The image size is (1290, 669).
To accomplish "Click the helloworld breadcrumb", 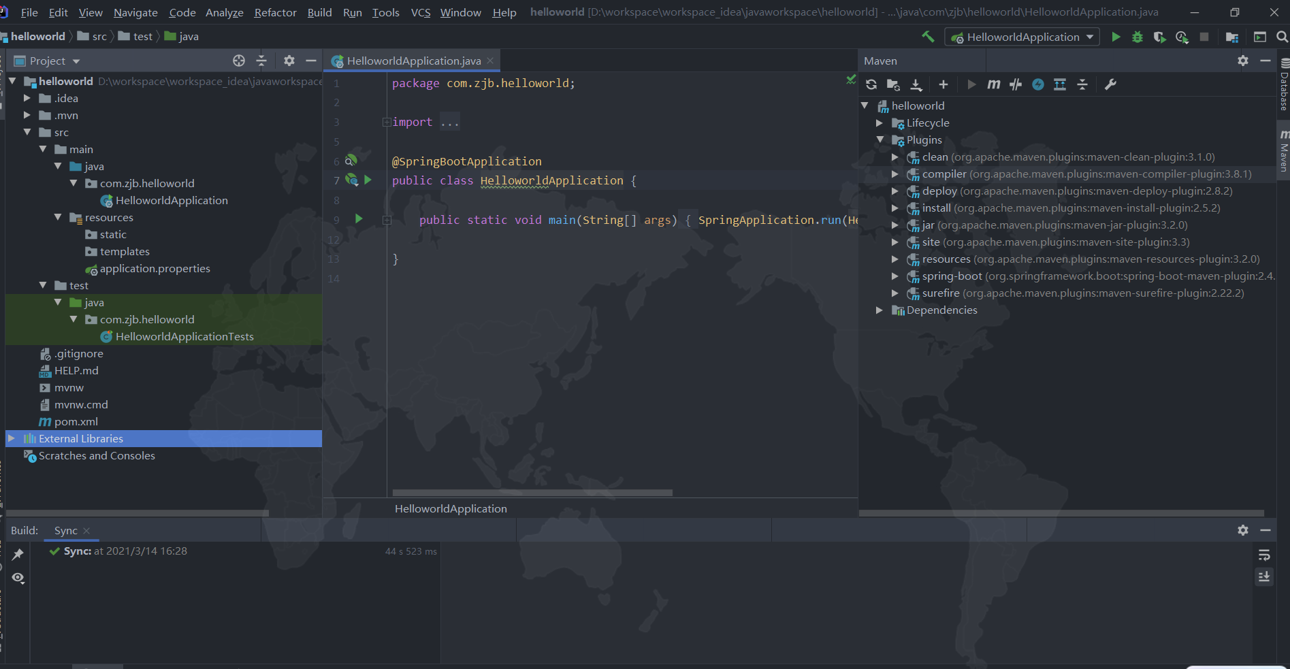I will click(x=37, y=36).
